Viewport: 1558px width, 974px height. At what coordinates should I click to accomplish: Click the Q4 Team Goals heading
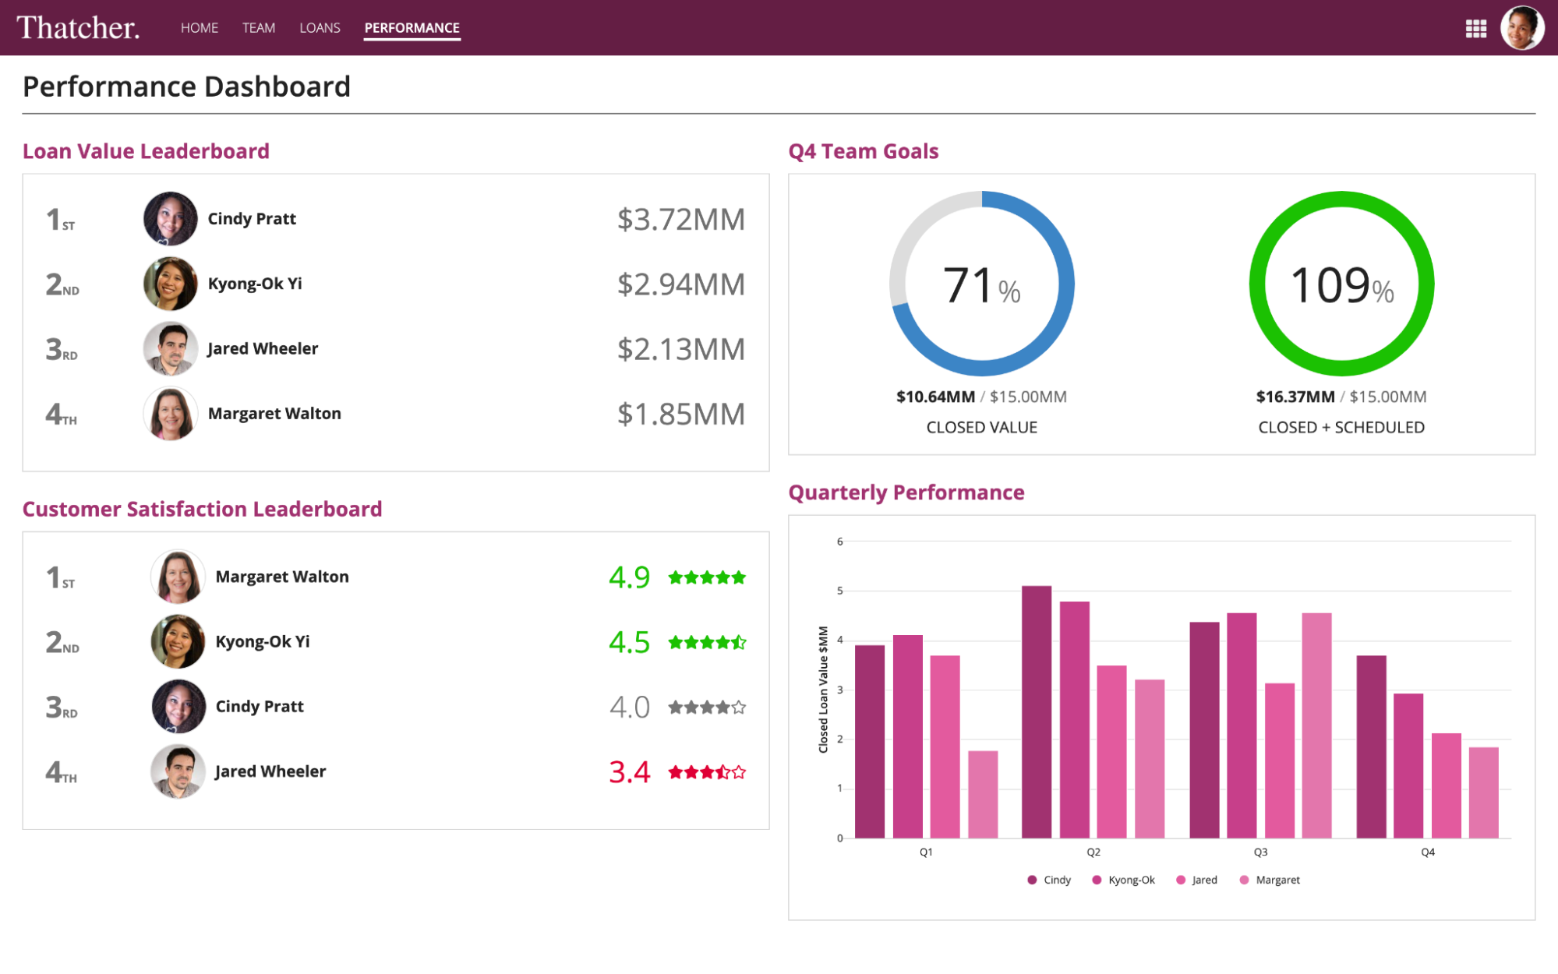point(864,151)
